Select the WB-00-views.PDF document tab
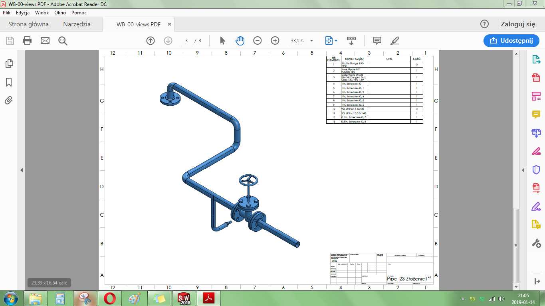 click(x=139, y=24)
